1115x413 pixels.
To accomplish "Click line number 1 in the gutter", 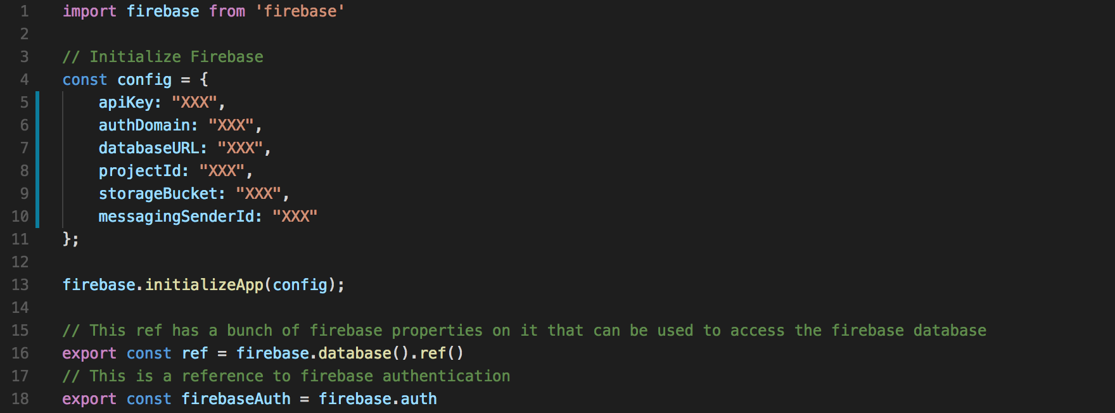I will pos(24,11).
